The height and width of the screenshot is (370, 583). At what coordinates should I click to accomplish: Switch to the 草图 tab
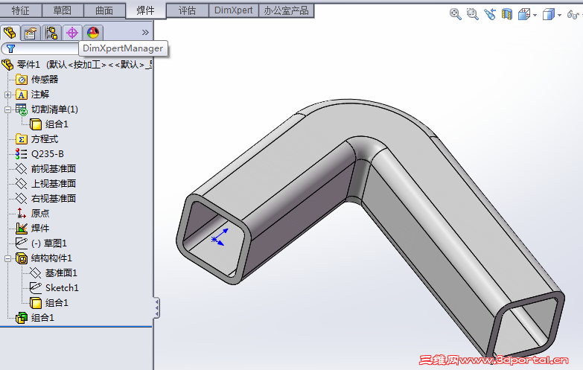(63, 10)
